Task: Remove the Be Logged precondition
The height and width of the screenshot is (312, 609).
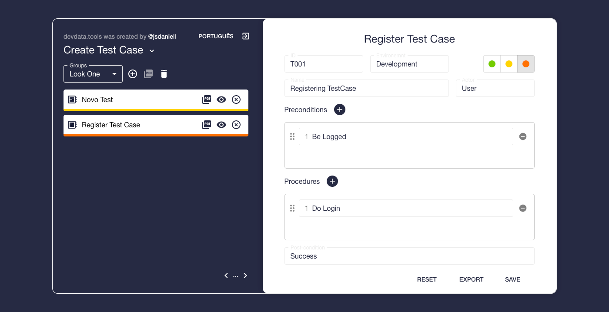Action: [522, 136]
